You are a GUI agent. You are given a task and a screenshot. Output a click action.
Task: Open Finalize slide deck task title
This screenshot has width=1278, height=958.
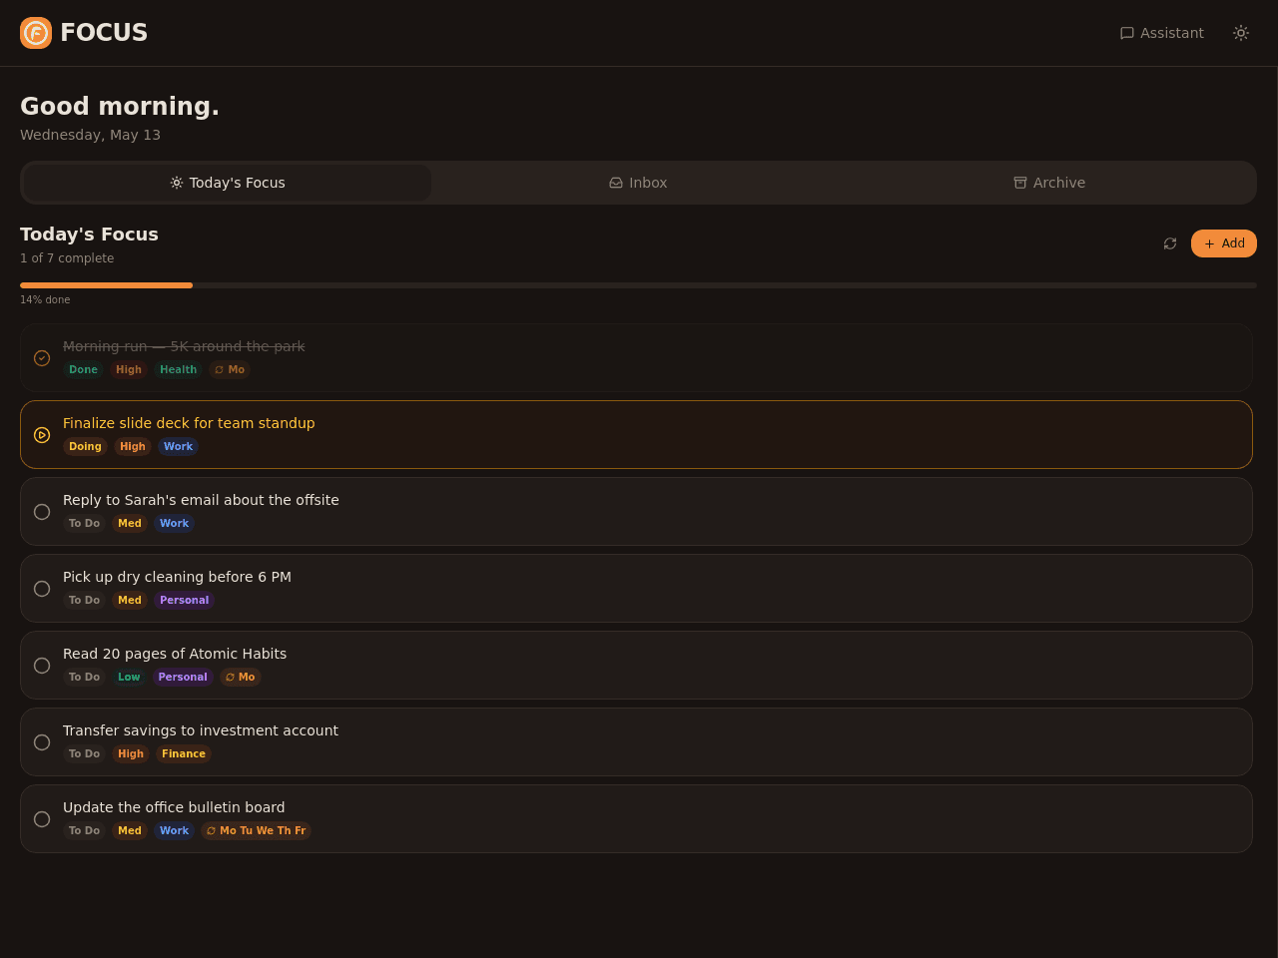pyautogui.click(x=189, y=423)
